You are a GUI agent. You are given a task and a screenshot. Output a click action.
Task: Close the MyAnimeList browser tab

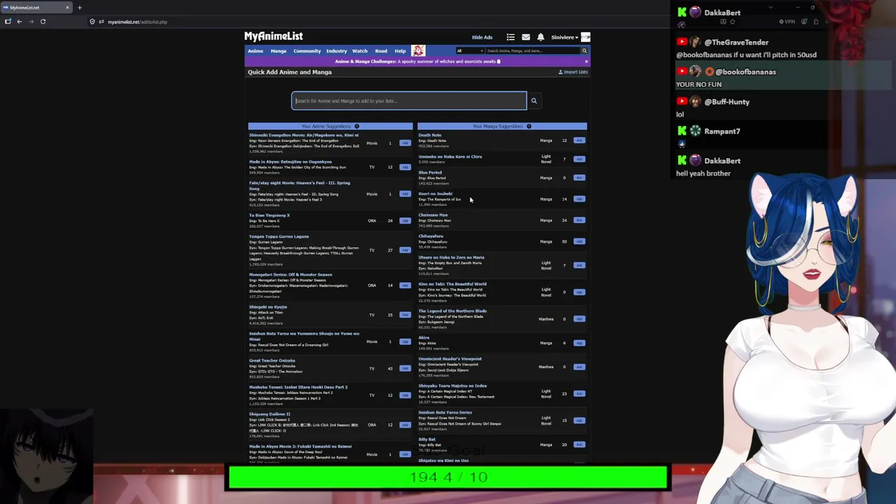coord(67,8)
